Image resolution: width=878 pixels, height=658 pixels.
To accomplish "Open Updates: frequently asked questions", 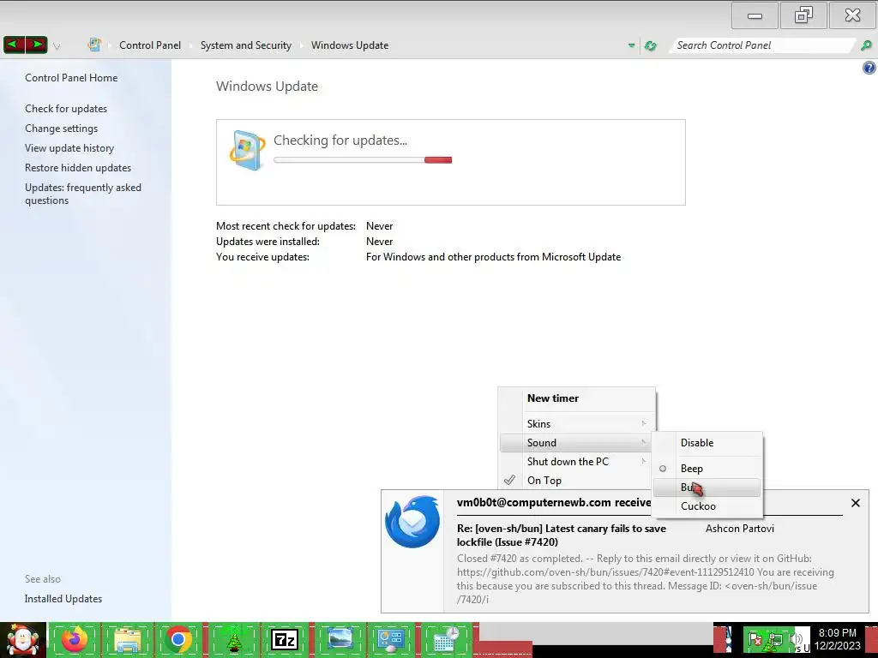I will click(83, 194).
